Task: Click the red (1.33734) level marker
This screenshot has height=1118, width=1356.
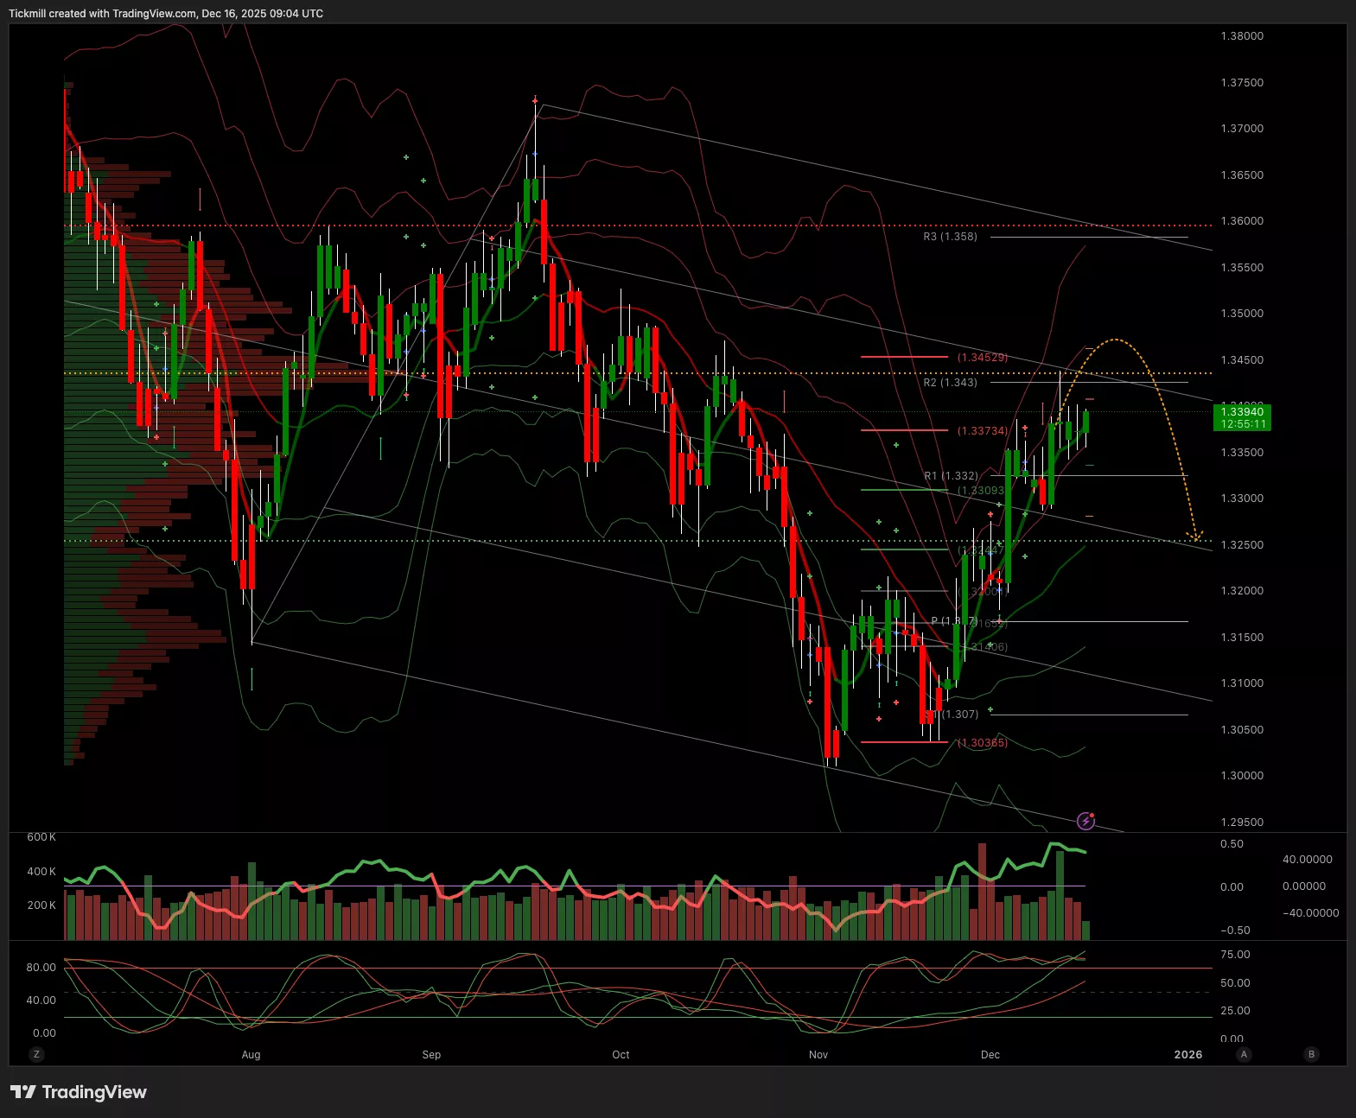Action: pyautogui.click(x=982, y=430)
